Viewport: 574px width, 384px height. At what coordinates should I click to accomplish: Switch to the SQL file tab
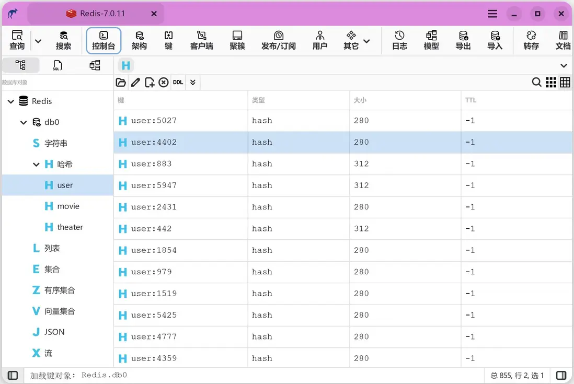click(58, 65)
